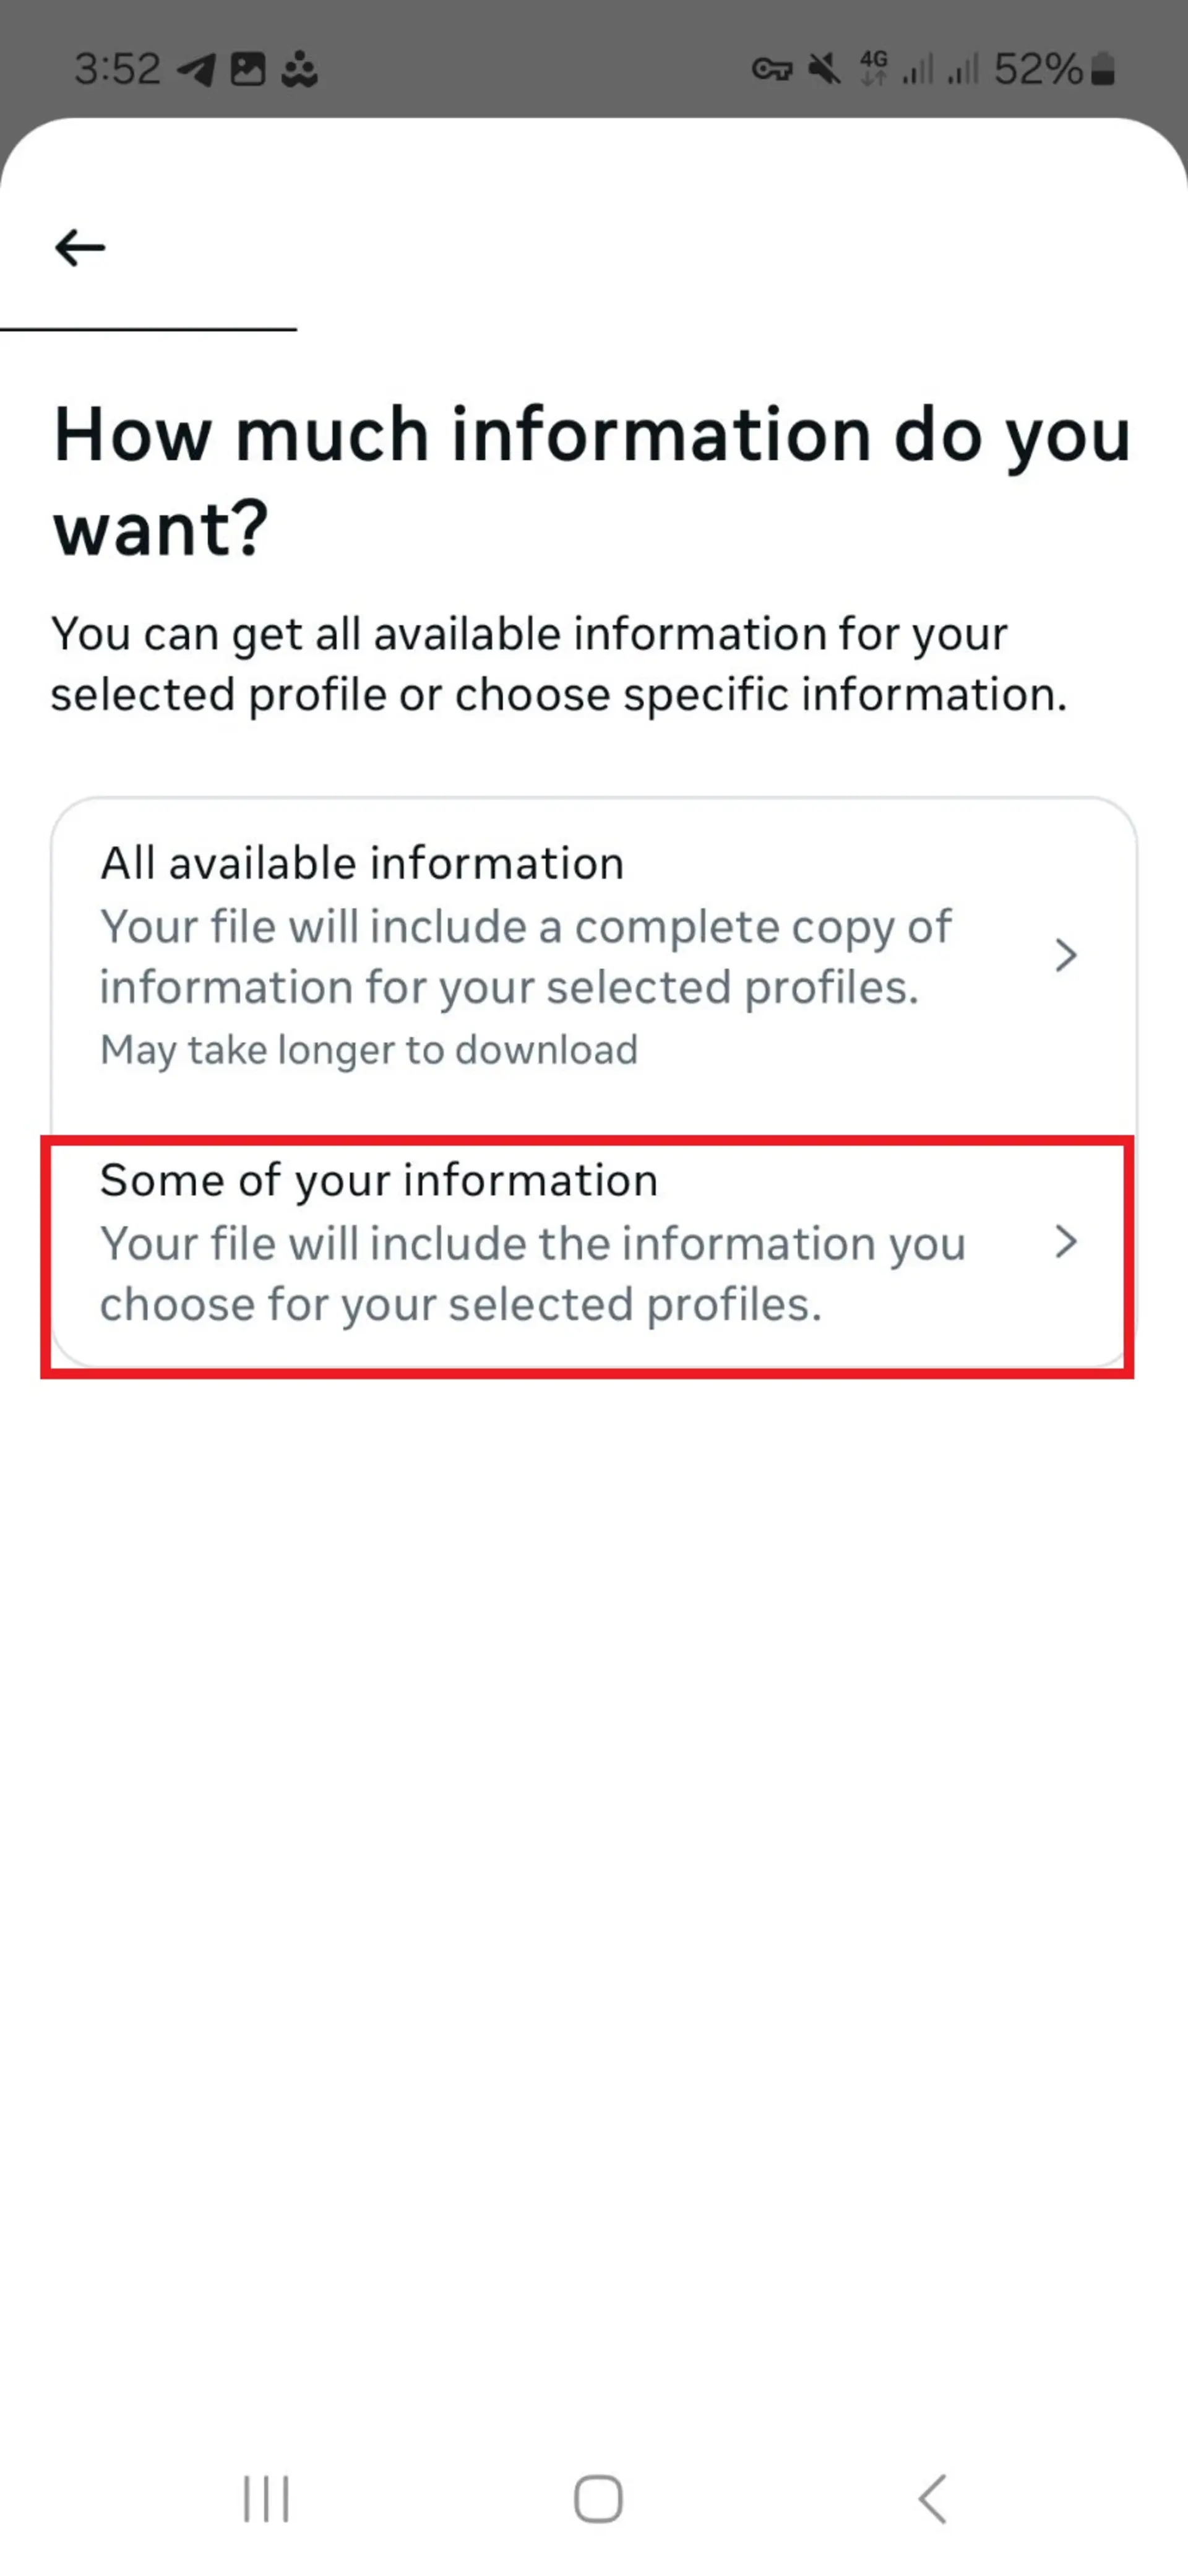The height and width of the screenshot is (2576, 1188).
Task: Tap the muted sound icon in status bar
Action: pyautogui.click(x=824, y=69)
